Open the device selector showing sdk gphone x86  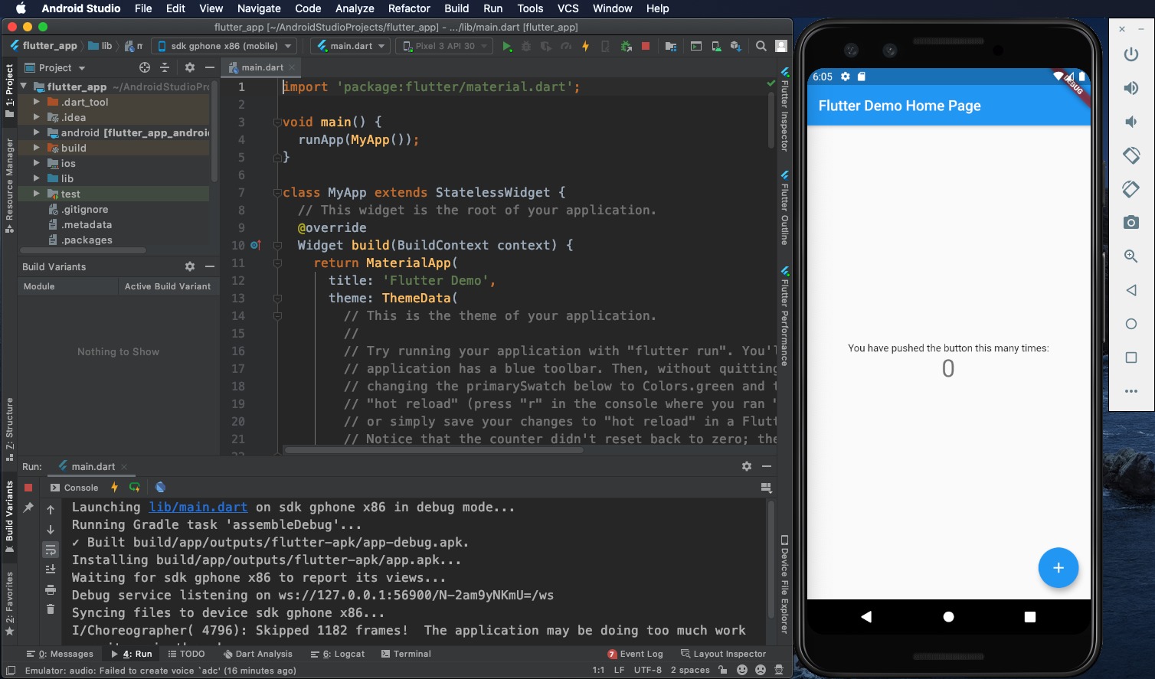click(x=224, y=46)
